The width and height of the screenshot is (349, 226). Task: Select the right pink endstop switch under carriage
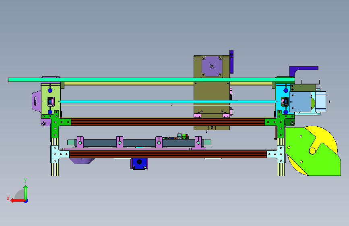(226, 116)
